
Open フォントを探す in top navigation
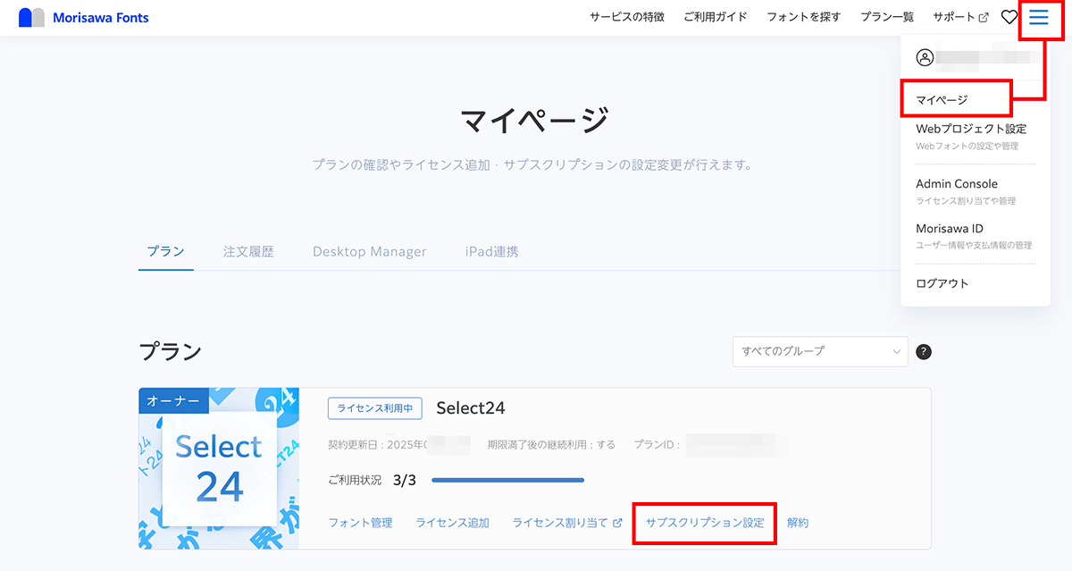804,17
